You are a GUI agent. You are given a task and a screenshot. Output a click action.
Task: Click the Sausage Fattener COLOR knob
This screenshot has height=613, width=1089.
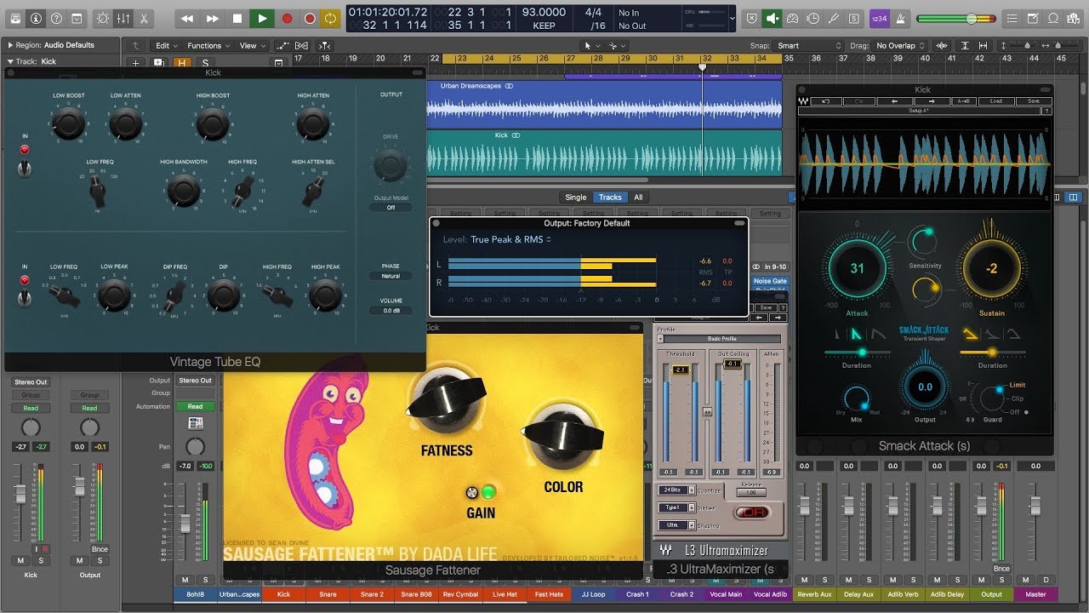[563, 433]
